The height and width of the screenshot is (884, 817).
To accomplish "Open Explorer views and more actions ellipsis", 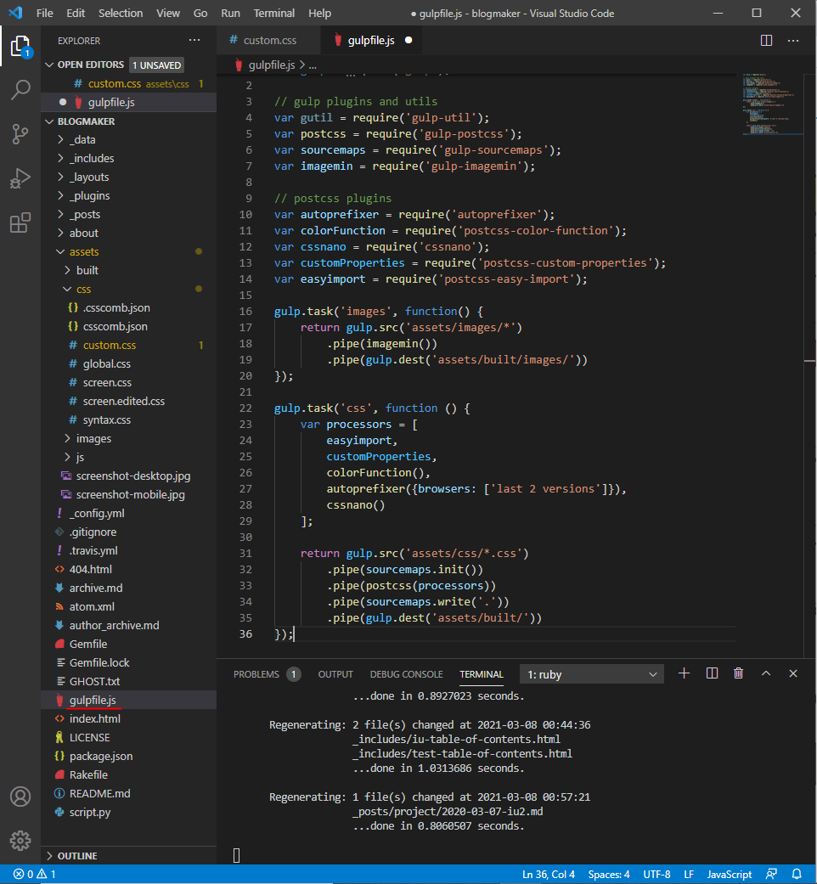I will pyautogui.click(x=194, y=40).
